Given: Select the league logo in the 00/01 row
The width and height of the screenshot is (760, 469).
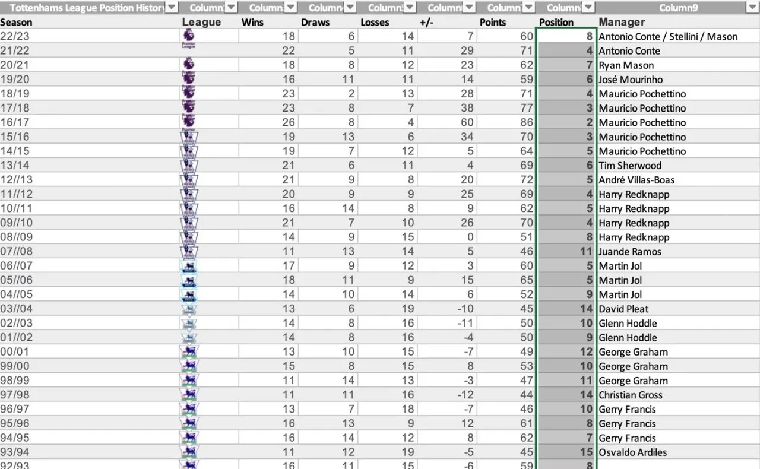Looking at the screenshot, I should (x=189, y=351).
